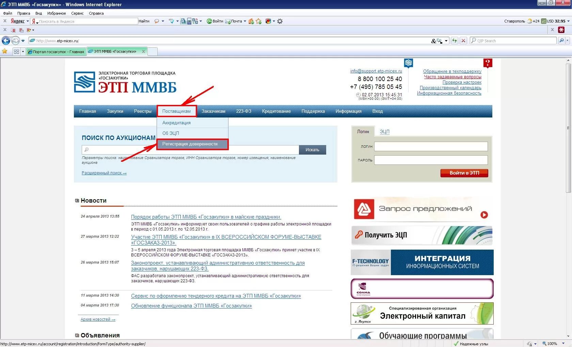Click the Войти в ЭТП button
The height and width of the screenshot is (347, 572).
[x=464, y=173]
